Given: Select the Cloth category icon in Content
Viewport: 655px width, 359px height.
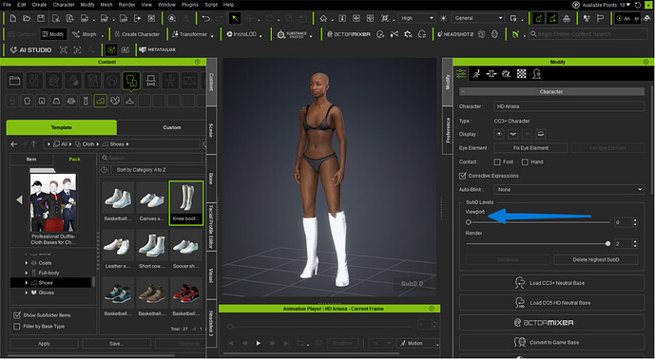Looking at the screenshot, I should [131, 80].
